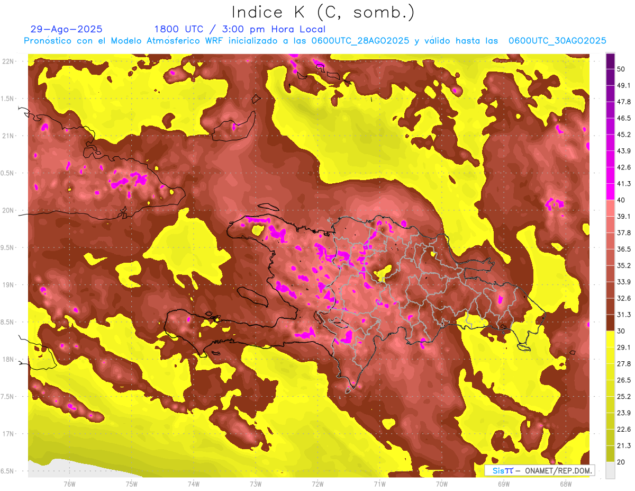Click the color bar value 50

[622, 69]
